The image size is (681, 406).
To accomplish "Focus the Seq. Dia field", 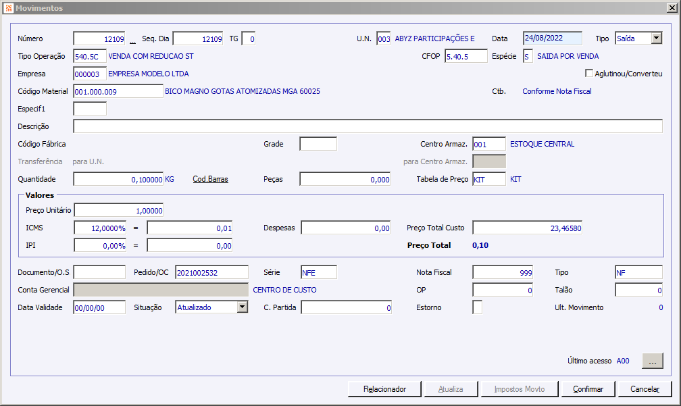I will [x=197, y=39].
